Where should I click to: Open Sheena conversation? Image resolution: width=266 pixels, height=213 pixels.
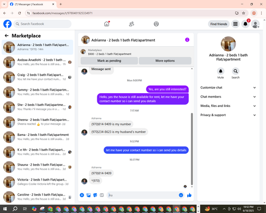click(x=37, y=122)
